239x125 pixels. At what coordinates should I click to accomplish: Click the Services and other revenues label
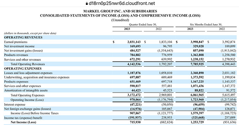point(23,59)
